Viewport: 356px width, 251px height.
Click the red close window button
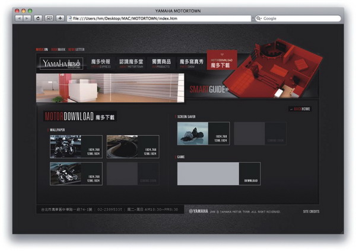click(x=17, y=11)
